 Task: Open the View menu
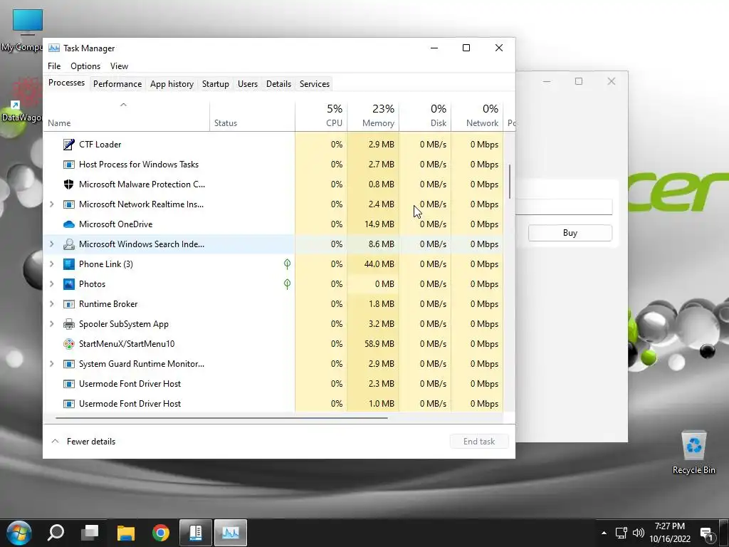coord(119,66)
